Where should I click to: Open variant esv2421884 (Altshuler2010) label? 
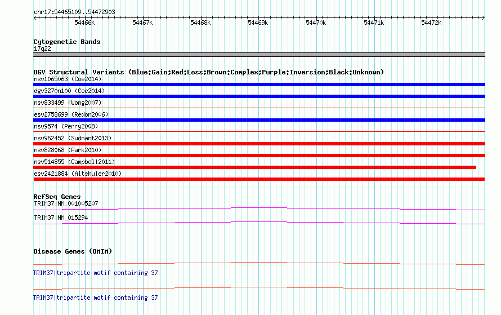78,174
